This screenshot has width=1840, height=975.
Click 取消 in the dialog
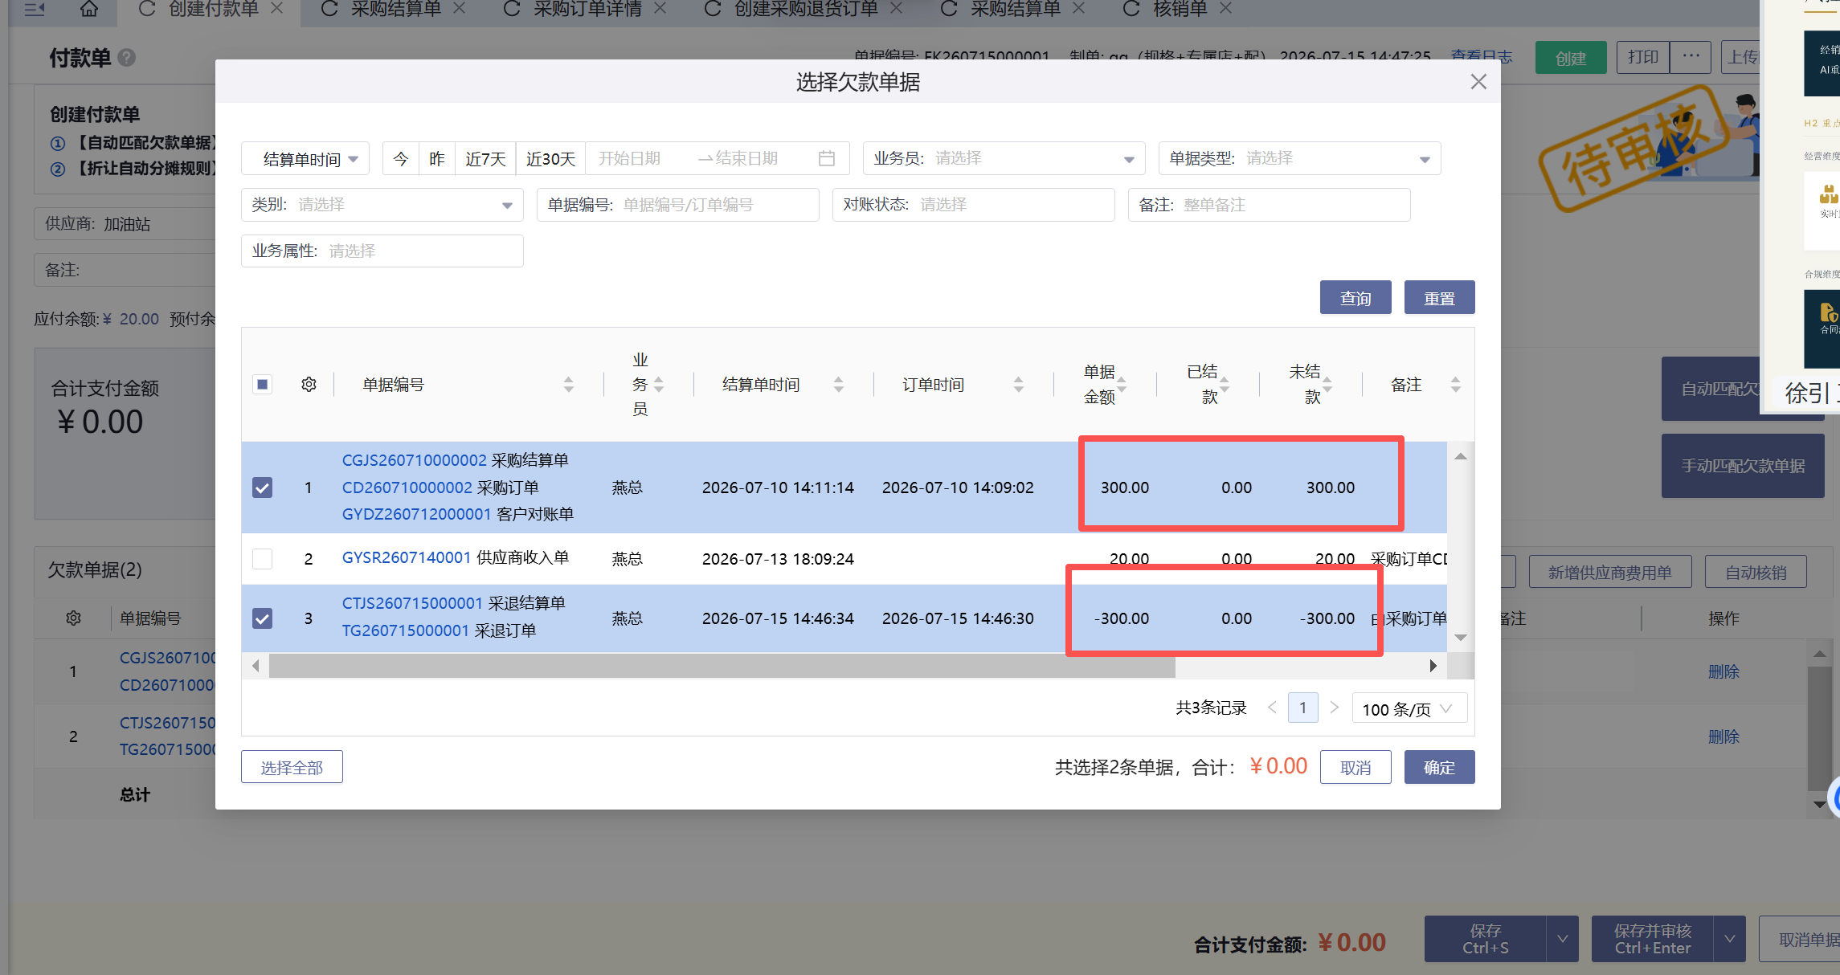coord(1355,767)
